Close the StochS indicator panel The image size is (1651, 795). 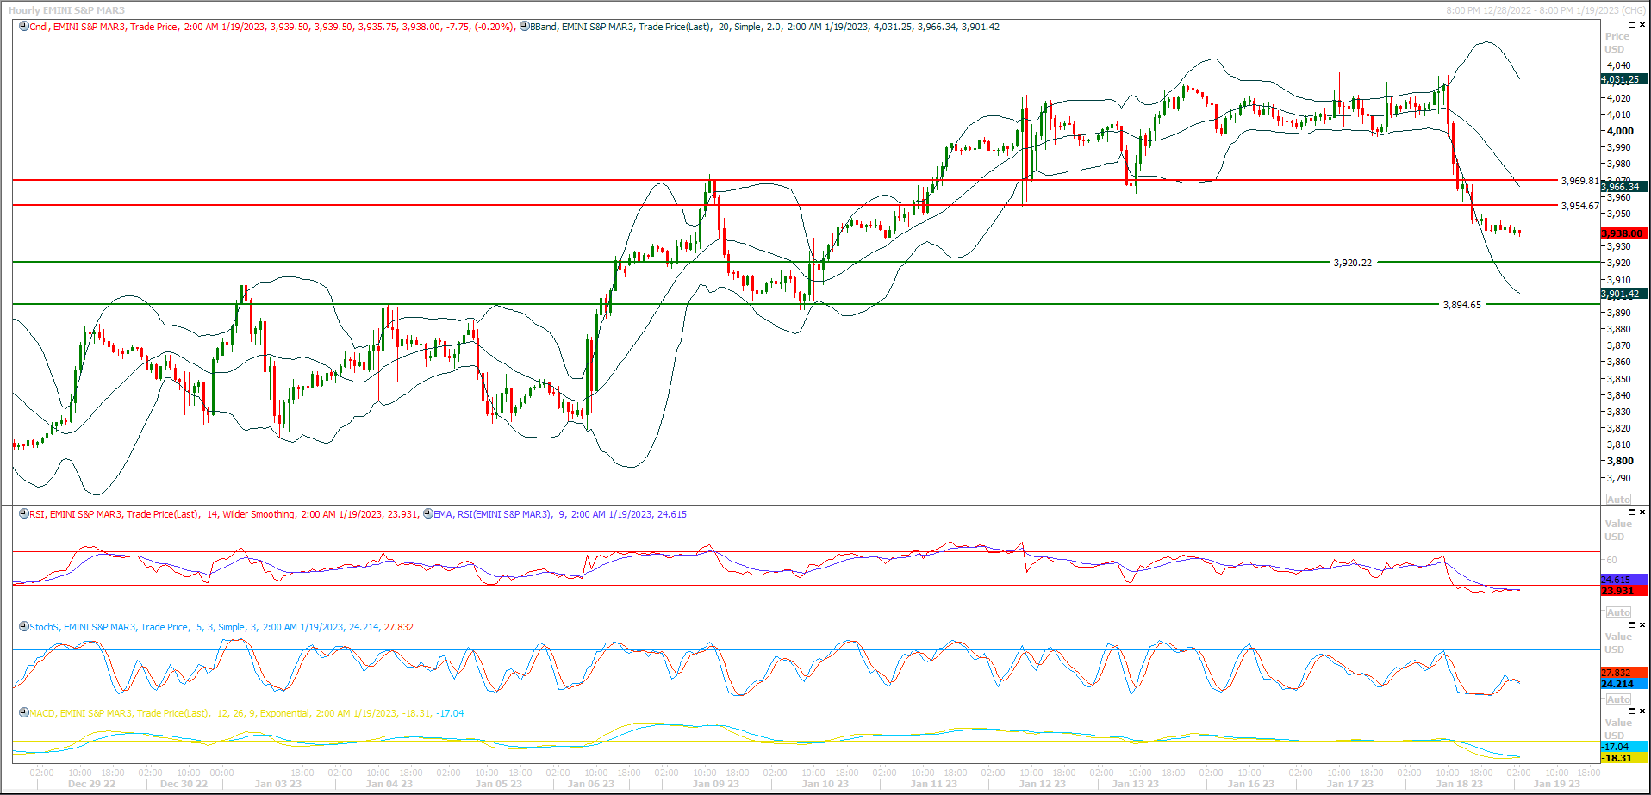(1642, 625)
